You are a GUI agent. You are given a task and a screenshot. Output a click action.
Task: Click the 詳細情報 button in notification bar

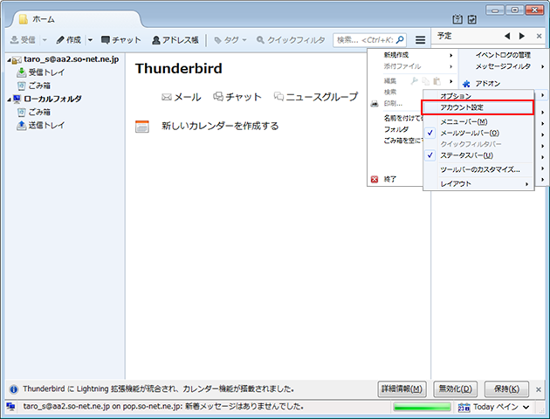[x=402, y=388]
